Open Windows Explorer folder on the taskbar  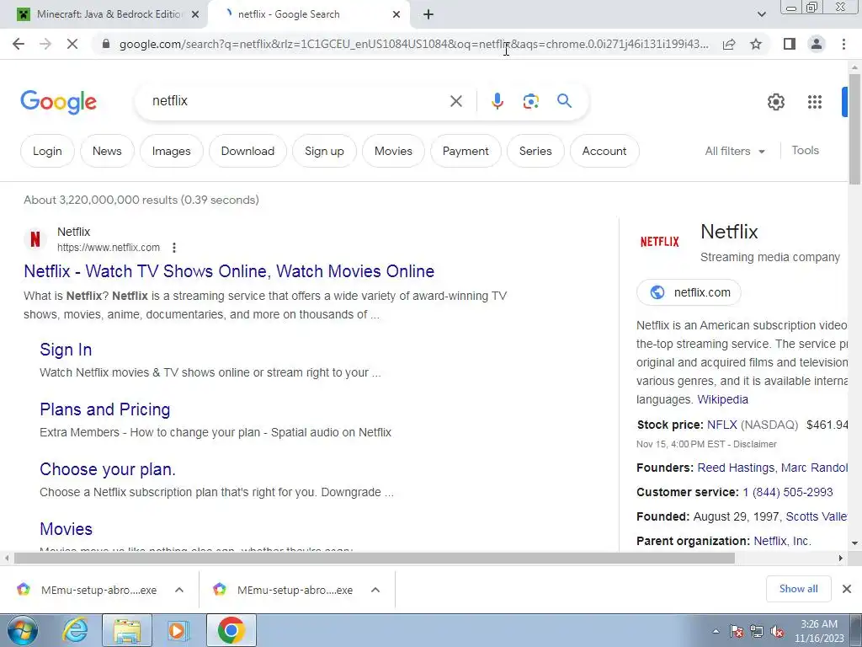coord(127,630)
